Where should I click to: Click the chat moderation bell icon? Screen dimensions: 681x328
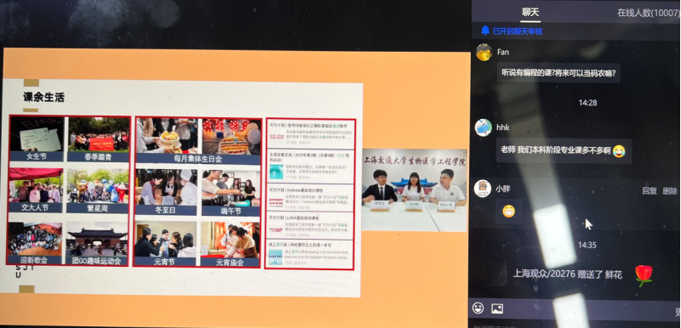pos(485,31)
